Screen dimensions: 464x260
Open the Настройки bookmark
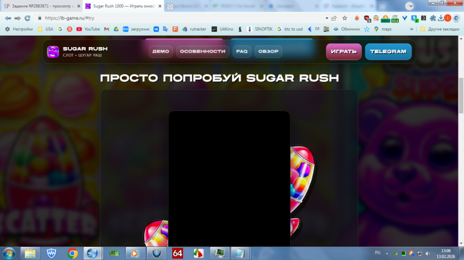[x=19, y=29]
